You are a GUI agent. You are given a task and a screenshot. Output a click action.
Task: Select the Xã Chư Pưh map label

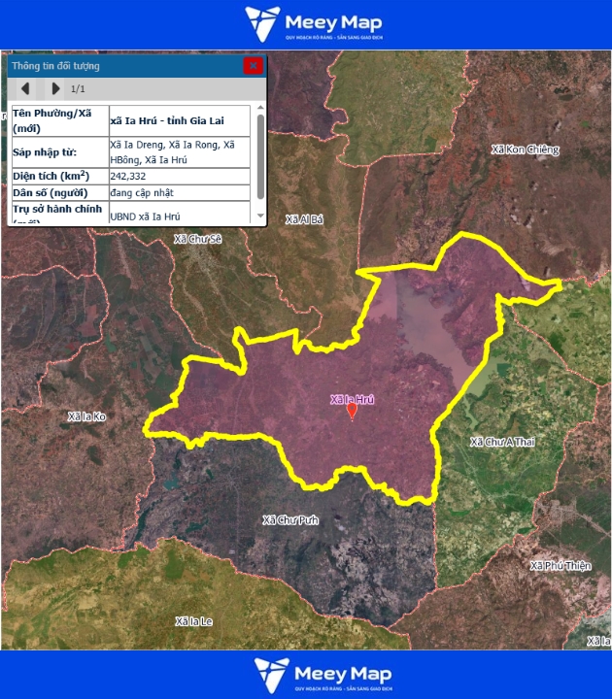click(x=290, y=519)
